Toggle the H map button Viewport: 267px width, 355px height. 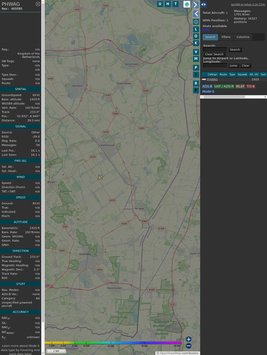pos(168,4)
